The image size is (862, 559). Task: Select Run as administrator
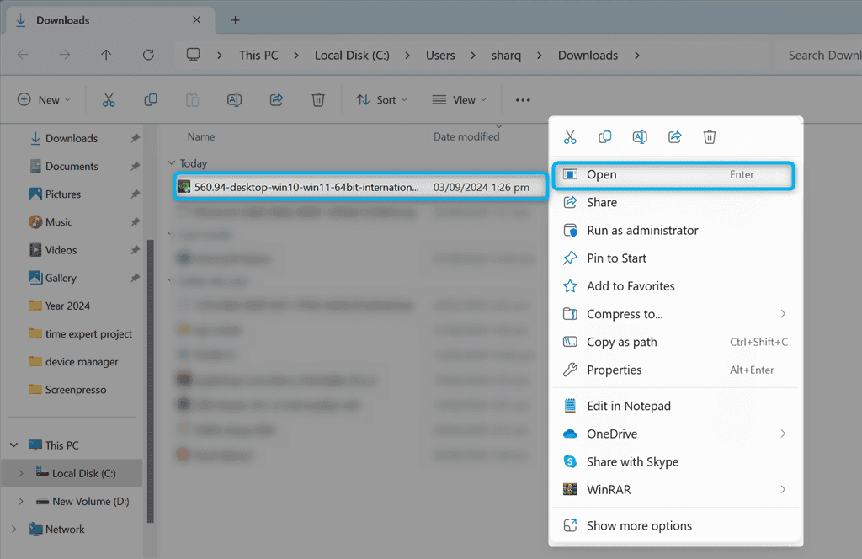pos(673,231)
